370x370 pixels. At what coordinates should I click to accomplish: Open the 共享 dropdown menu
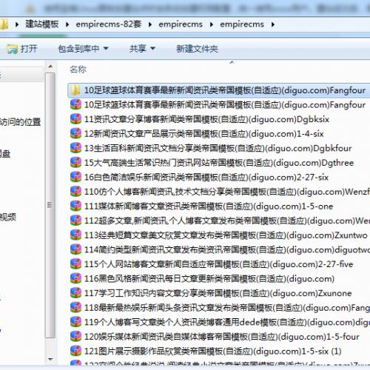pos(142,49)
